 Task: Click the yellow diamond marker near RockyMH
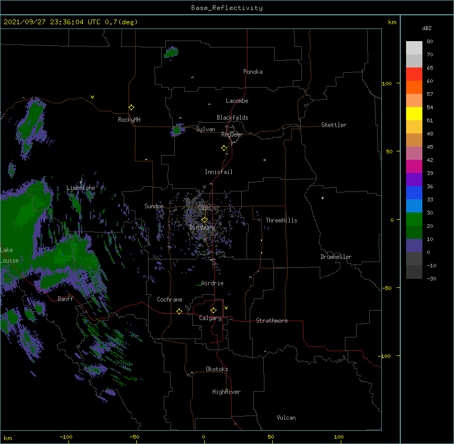coord(131,108)
